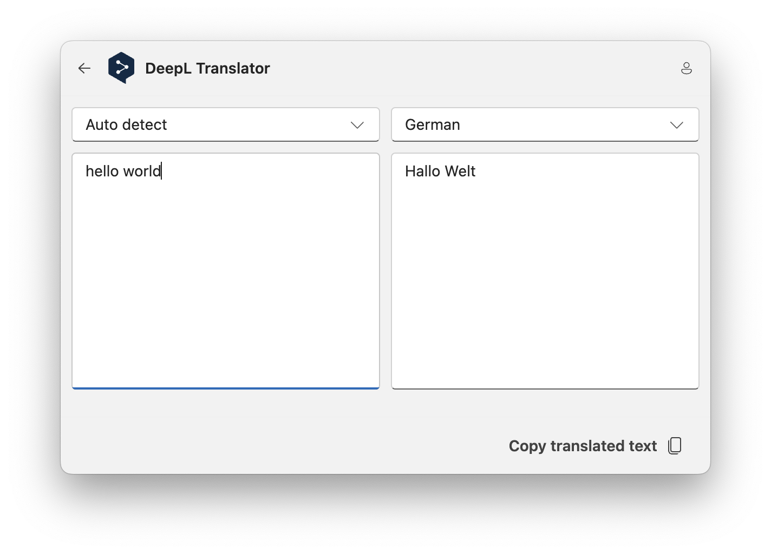Click the "German" label text

point(432,125)
